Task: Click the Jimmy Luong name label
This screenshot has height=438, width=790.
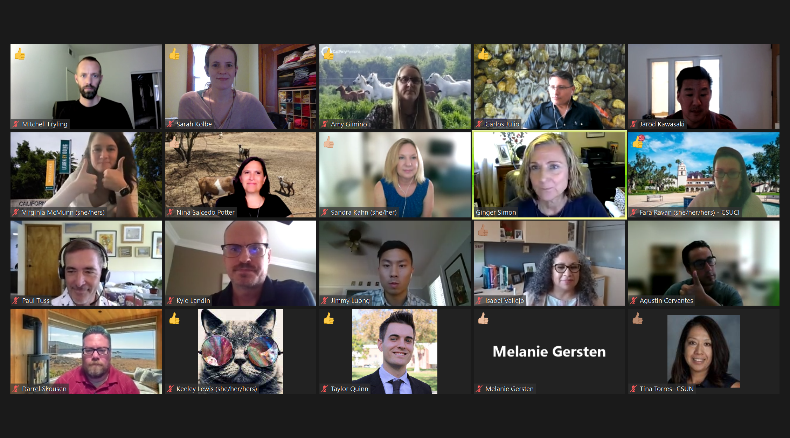Action: point(350,300)
